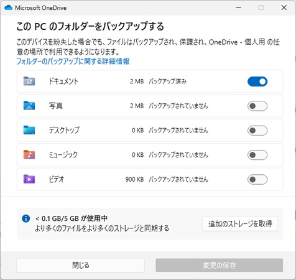The image size is (296, 280).
Task: Close the OneDrive window with X
Action: 284,7
